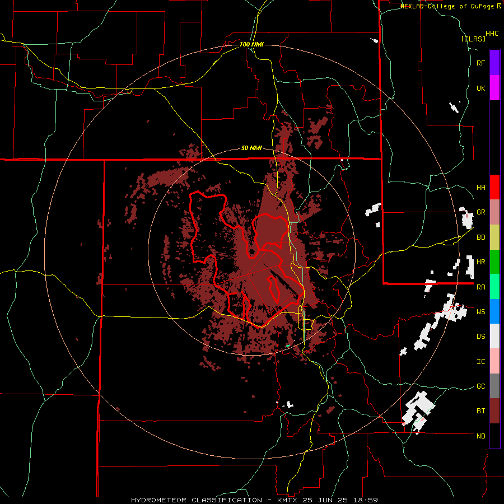This screenshot has height=504, width=504.
Task: Click the IC legend label
Action: (x=481, y=361)
